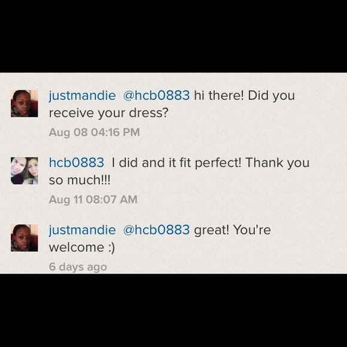The width and height of the screenshot is (347, 347).
Task: Tap the "so much!!!" line
Action: click(x=80, y=180)
